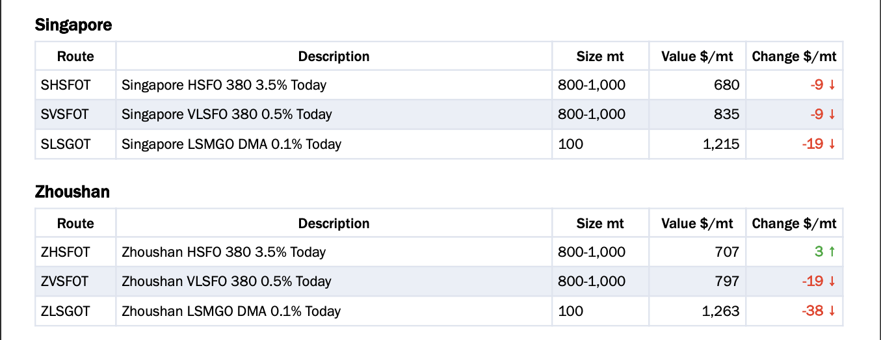The image size is (881, 340).
Task: Select Zhoushan HSFO 380 3.5% Today description
Action: tap(224, 252)
